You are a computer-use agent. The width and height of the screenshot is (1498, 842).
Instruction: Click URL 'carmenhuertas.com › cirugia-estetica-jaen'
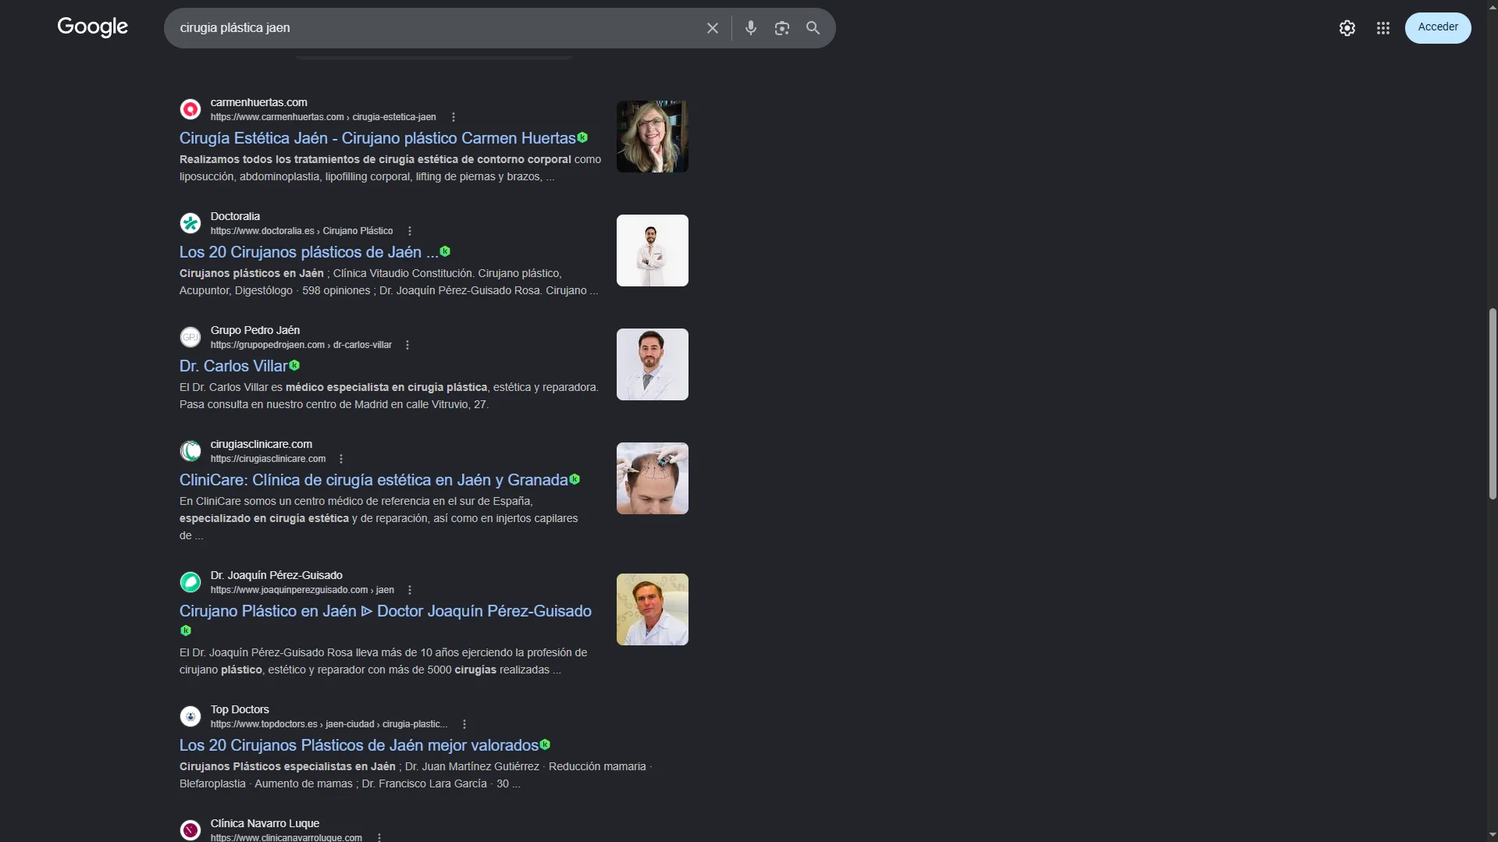coord(323,117)
